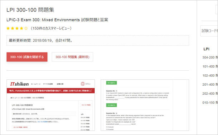Click the second rating star
Viewport: 218px width, 135px height.
[x=13, y=28]
